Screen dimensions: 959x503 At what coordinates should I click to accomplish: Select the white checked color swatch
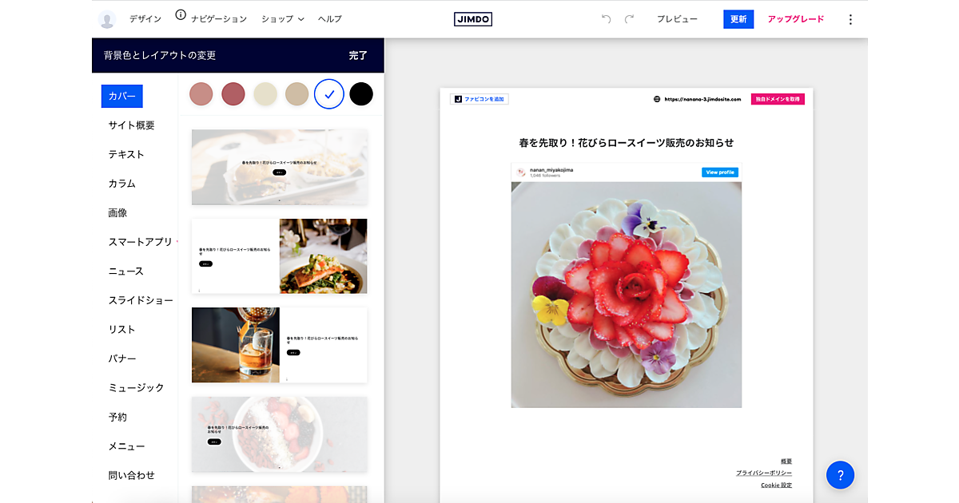coord(328,93)
